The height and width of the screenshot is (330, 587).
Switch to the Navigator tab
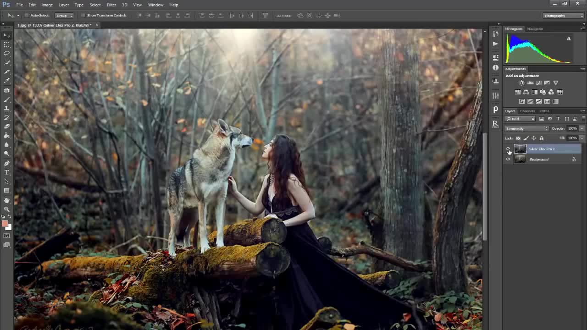coord(535,29)
